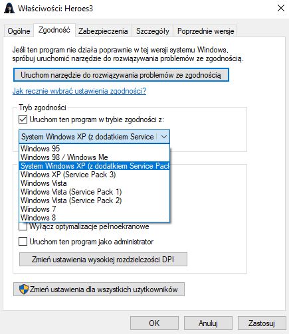Click the Heroes3 icon in title bar

tap(9, 9)
